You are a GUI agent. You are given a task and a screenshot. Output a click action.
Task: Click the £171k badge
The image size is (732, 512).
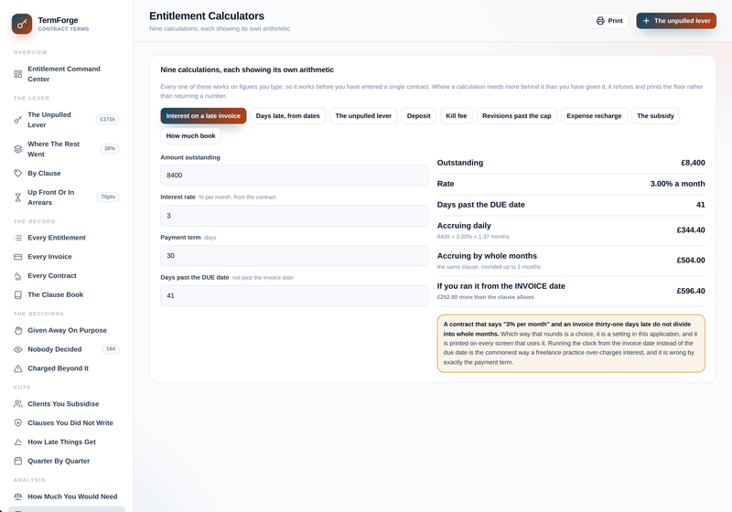(x=108, y=120)
